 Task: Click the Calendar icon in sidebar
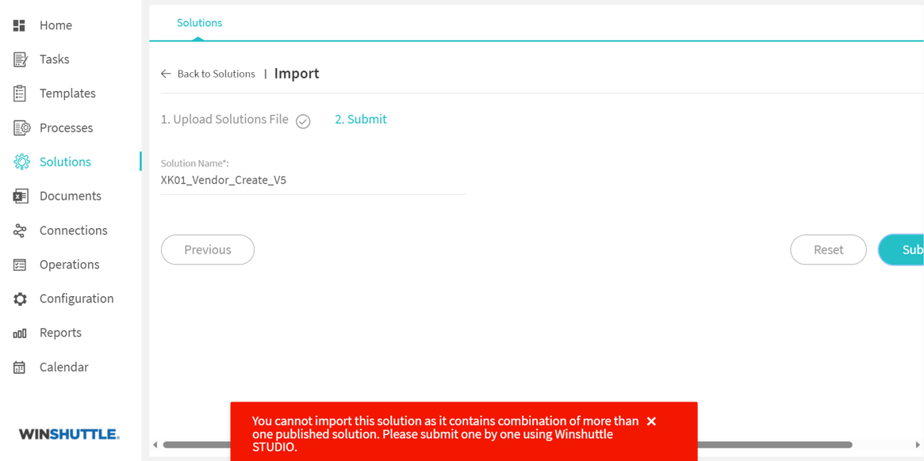point(20,367)
